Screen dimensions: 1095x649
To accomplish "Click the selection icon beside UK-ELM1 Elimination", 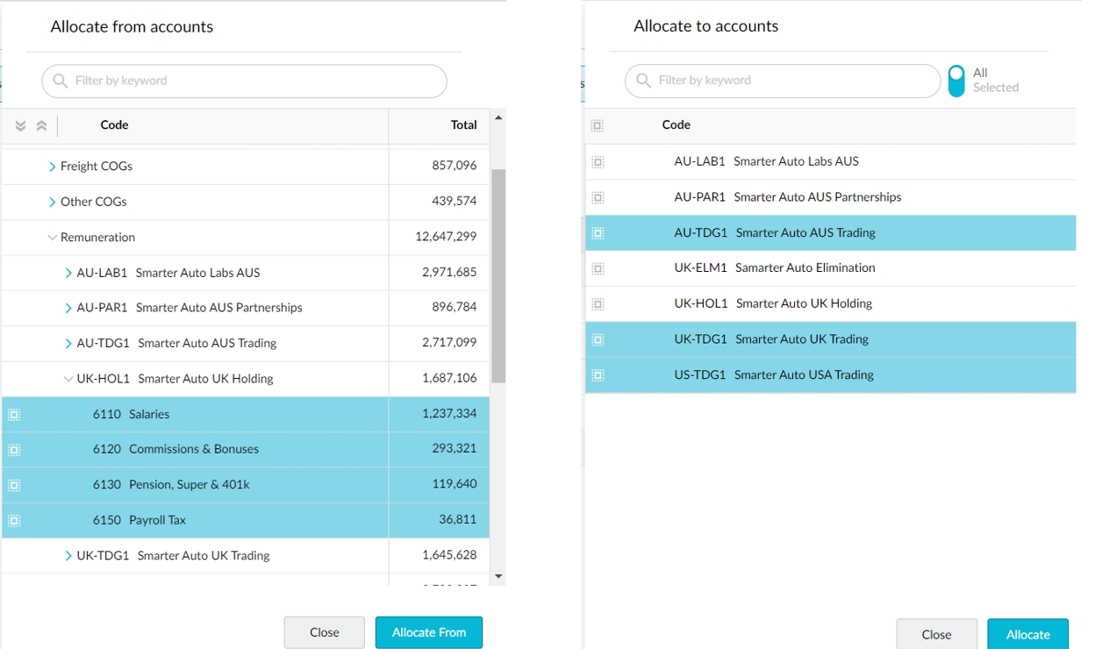I will (598, 268).
